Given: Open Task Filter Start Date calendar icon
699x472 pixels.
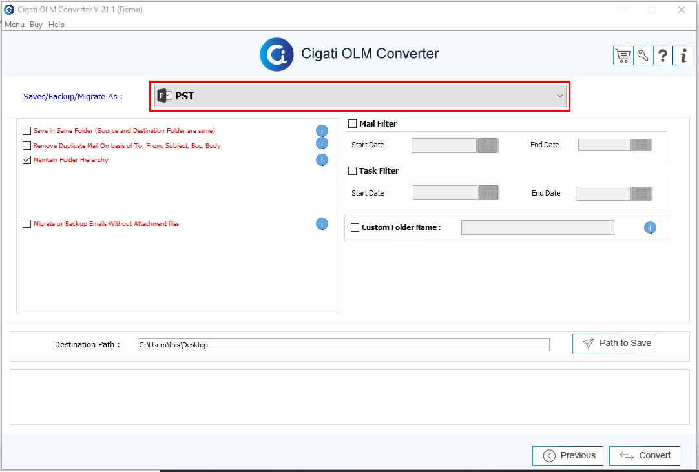Looking at the screenshot, I should [x=488, y=192].
